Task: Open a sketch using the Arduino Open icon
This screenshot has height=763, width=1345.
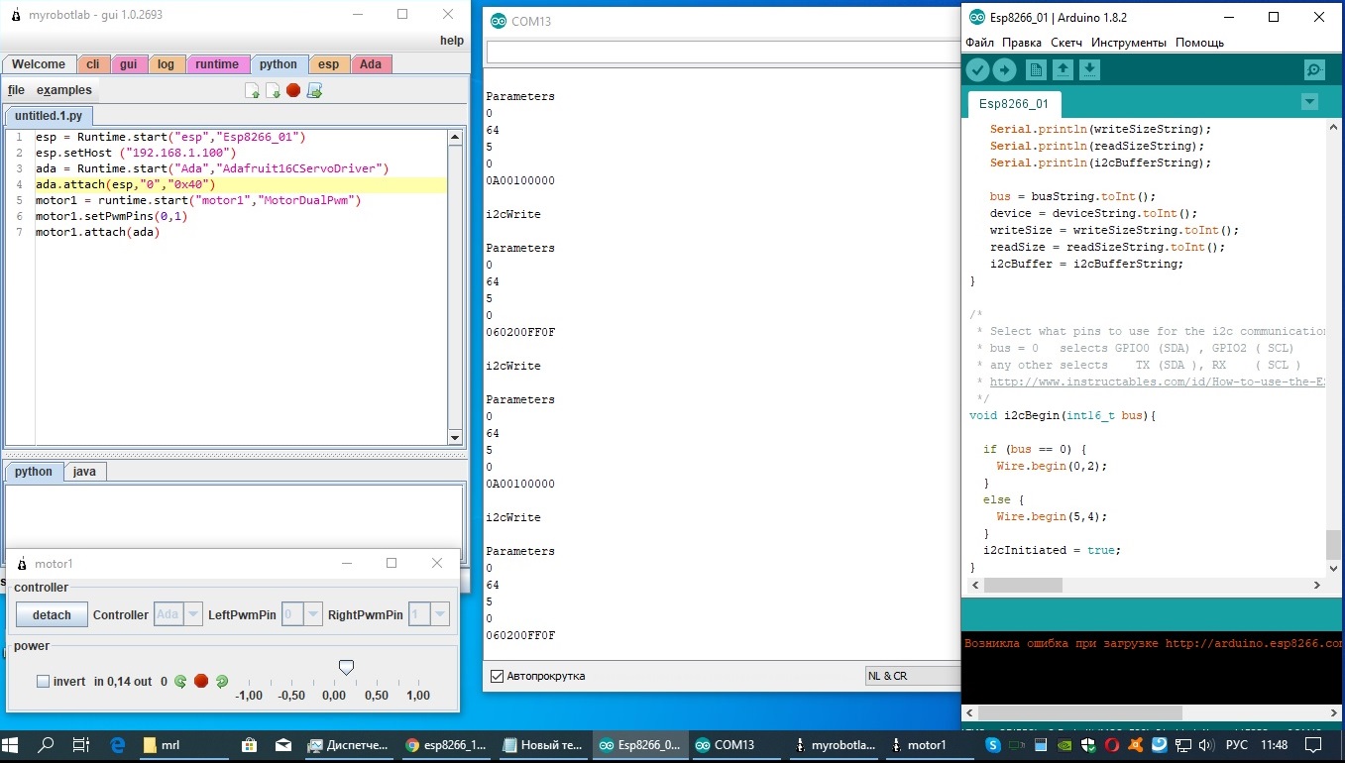Action: 1063,69
